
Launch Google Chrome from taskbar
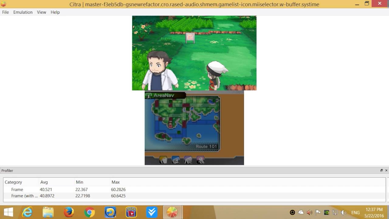tap(90, 212)
